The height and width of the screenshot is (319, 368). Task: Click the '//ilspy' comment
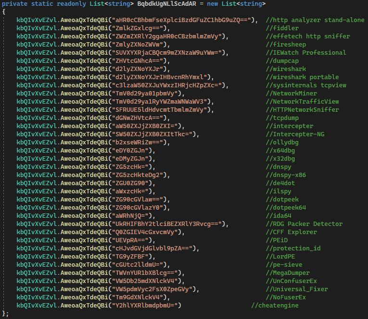279,191
